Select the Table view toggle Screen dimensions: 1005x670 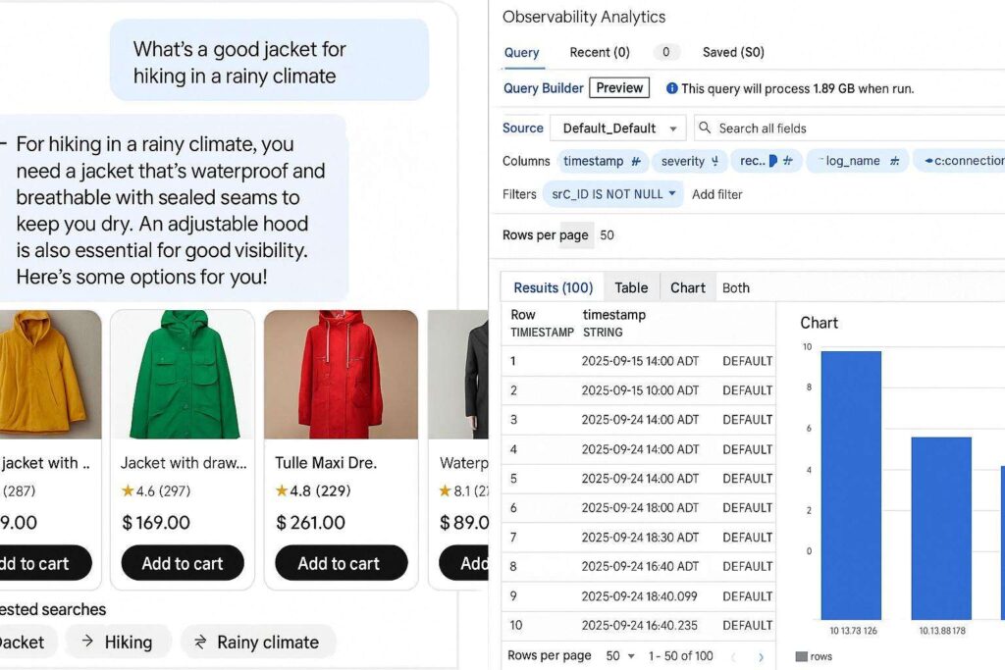click(631, 286)
